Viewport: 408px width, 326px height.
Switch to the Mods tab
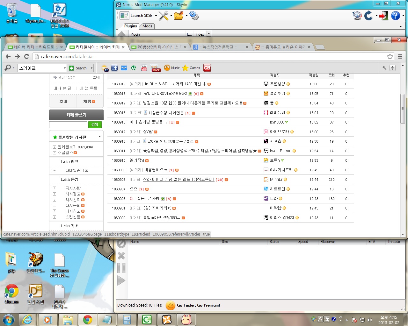tap(147, 26)
